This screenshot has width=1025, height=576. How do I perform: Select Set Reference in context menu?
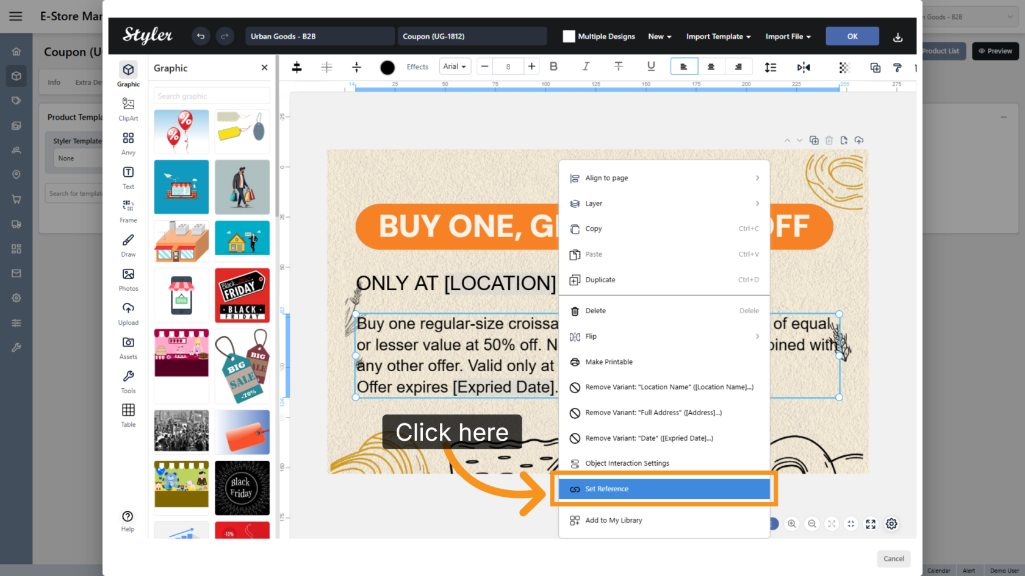point(664,489)
